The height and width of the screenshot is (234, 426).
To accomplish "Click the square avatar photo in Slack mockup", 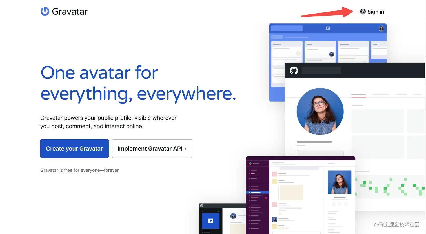I will pos(340,182).
